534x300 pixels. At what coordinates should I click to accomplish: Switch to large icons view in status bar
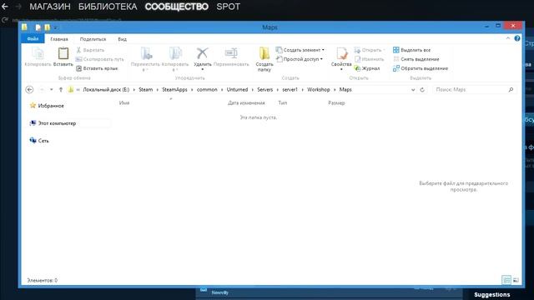[516, 280]
